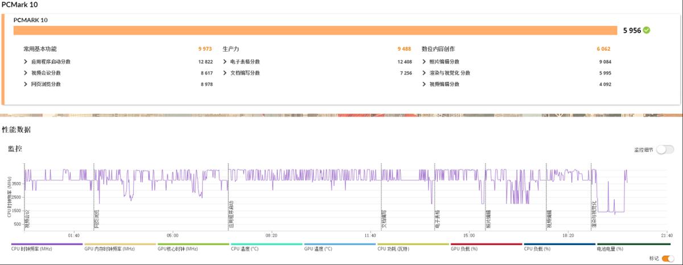Click the 常用基本功能 category heading

(40, 49)
